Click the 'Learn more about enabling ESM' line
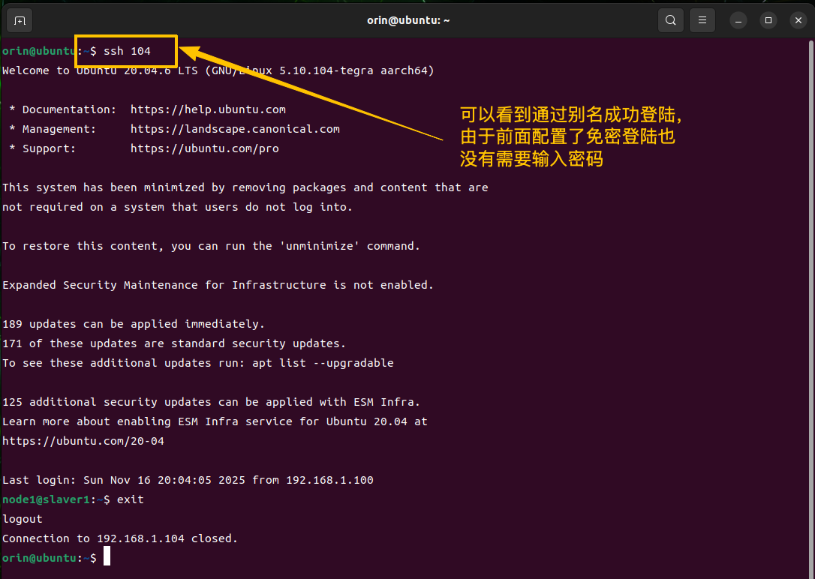815x579 pixels. pos(215,421)
